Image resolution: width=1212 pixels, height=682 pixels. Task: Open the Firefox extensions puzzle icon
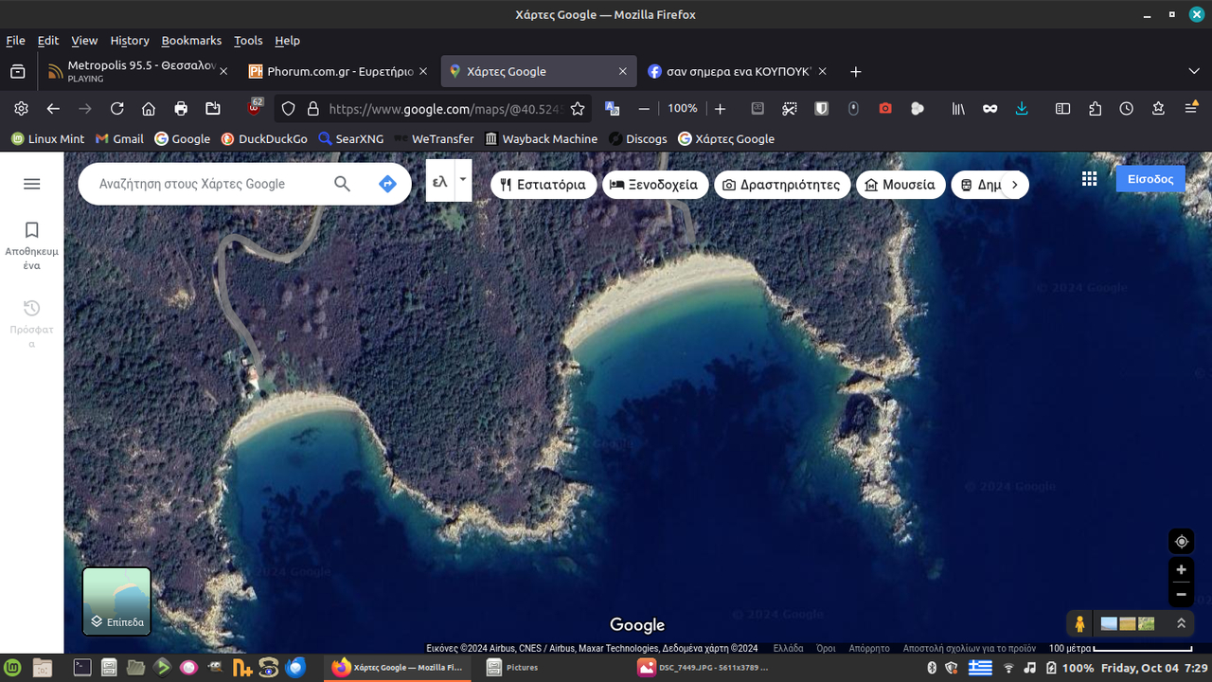1095,109
